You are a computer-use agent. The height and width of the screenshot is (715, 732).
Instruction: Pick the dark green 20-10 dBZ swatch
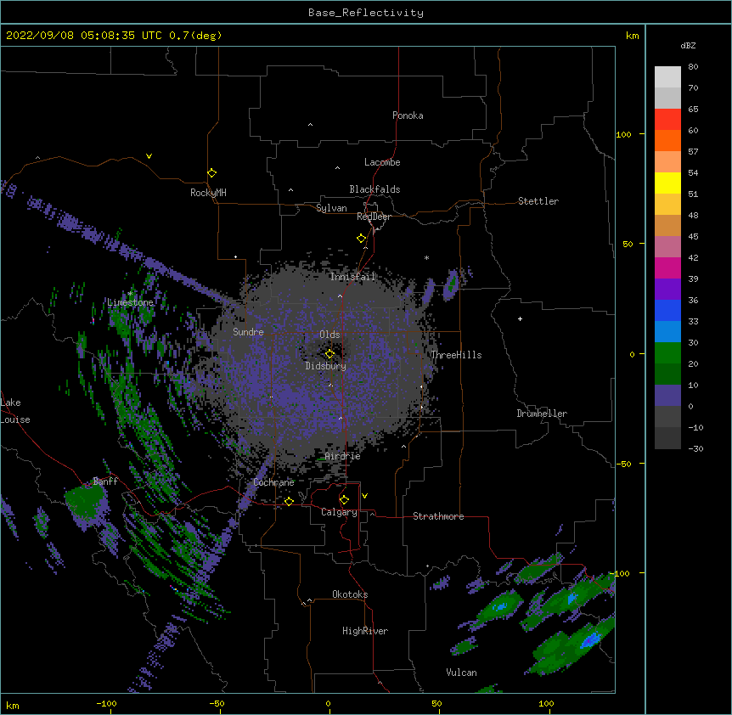coord(667,374)
